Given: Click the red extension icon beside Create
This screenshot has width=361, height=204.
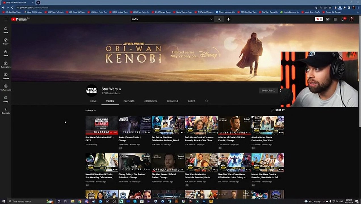Looking at the screenshot, I should coord(319,19).
